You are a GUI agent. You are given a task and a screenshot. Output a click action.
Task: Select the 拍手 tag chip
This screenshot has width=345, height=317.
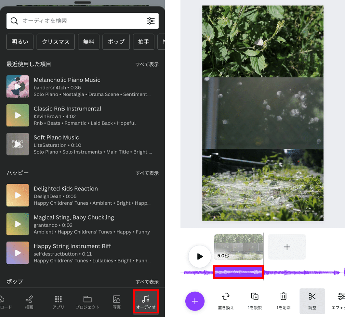[x=143, y=42]
